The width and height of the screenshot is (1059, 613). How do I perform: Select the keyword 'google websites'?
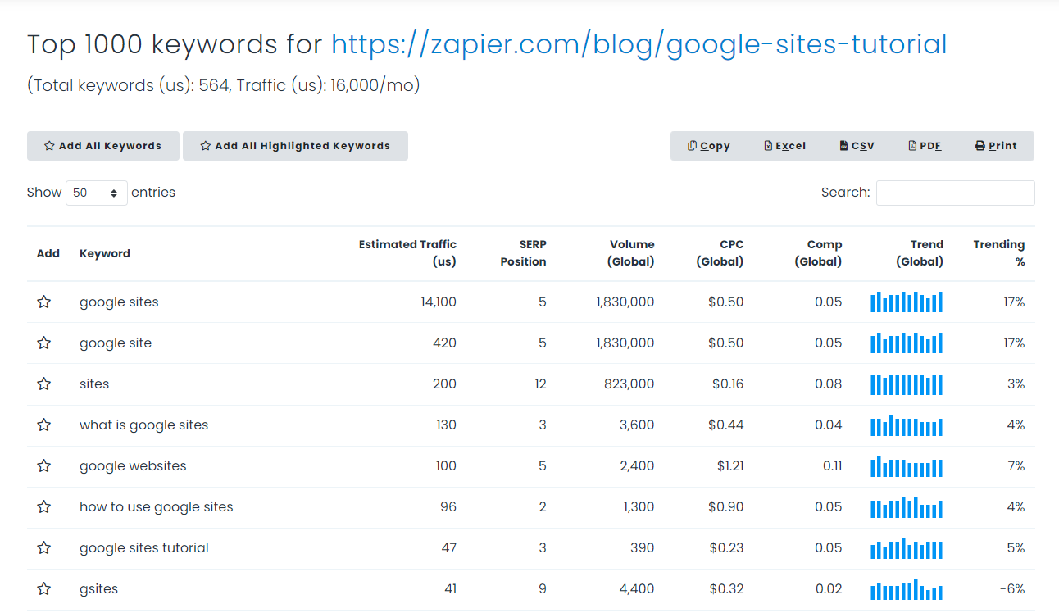pyautogui.click(x=133, y=466)
